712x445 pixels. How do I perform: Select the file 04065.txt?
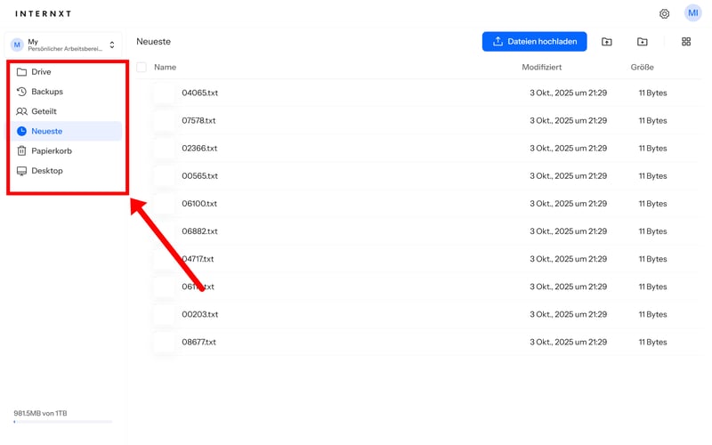pos(199,93)
